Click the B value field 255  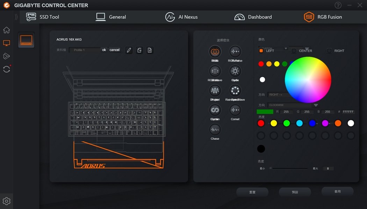tap(328, 112)
